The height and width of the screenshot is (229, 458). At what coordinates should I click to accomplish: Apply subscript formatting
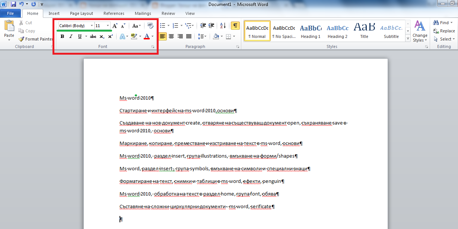pos(102,36)
